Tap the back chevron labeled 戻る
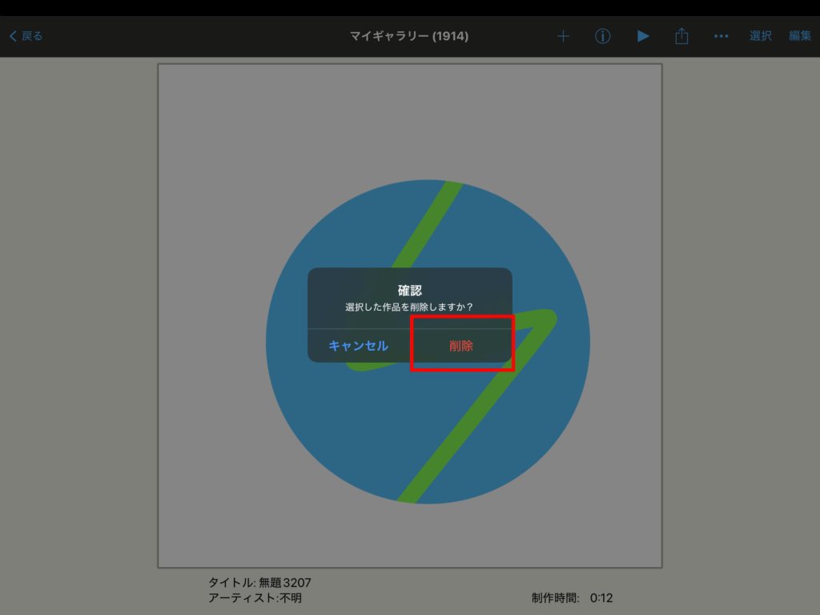Image resolution: width=820 pixels, height=615 pixels. [26, 36]
